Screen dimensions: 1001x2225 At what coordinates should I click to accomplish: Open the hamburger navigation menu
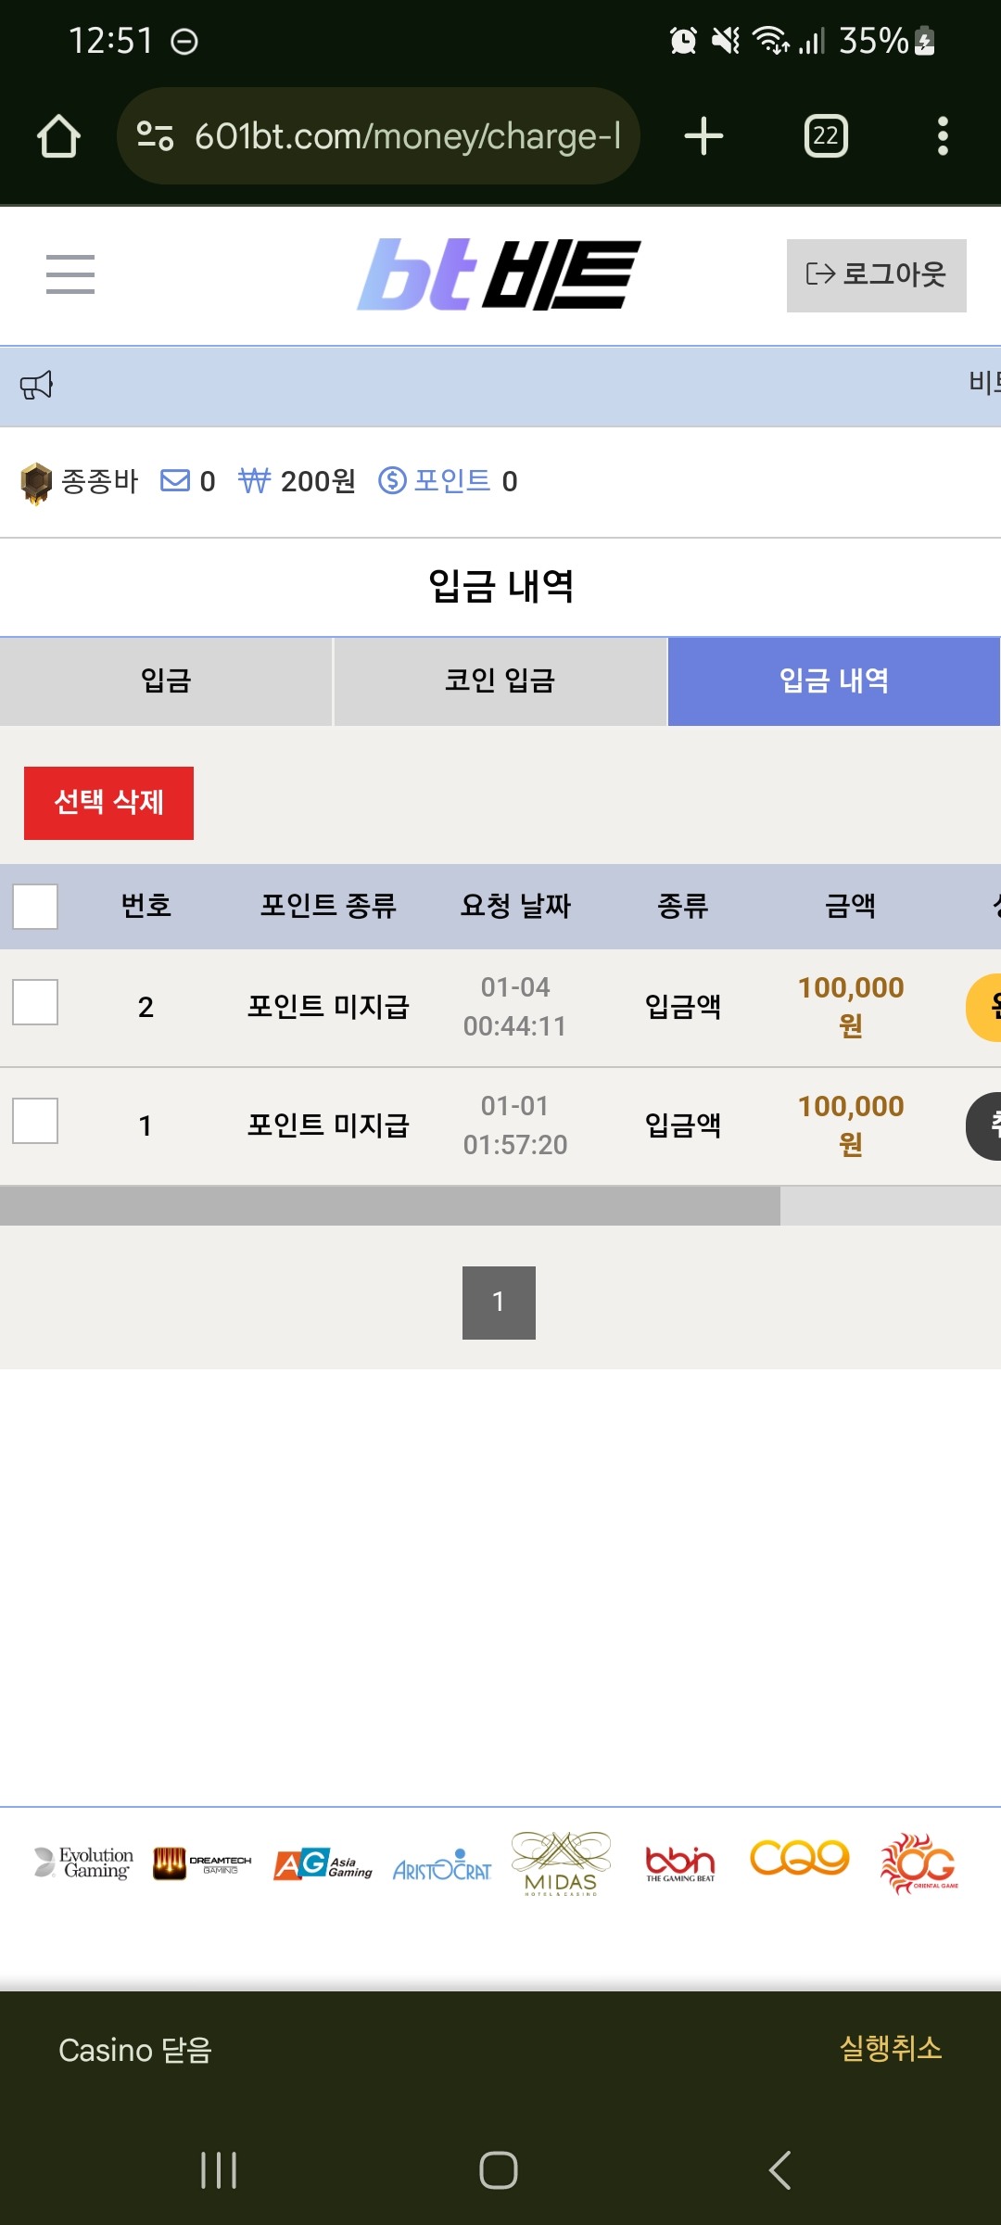coord(70,274)
